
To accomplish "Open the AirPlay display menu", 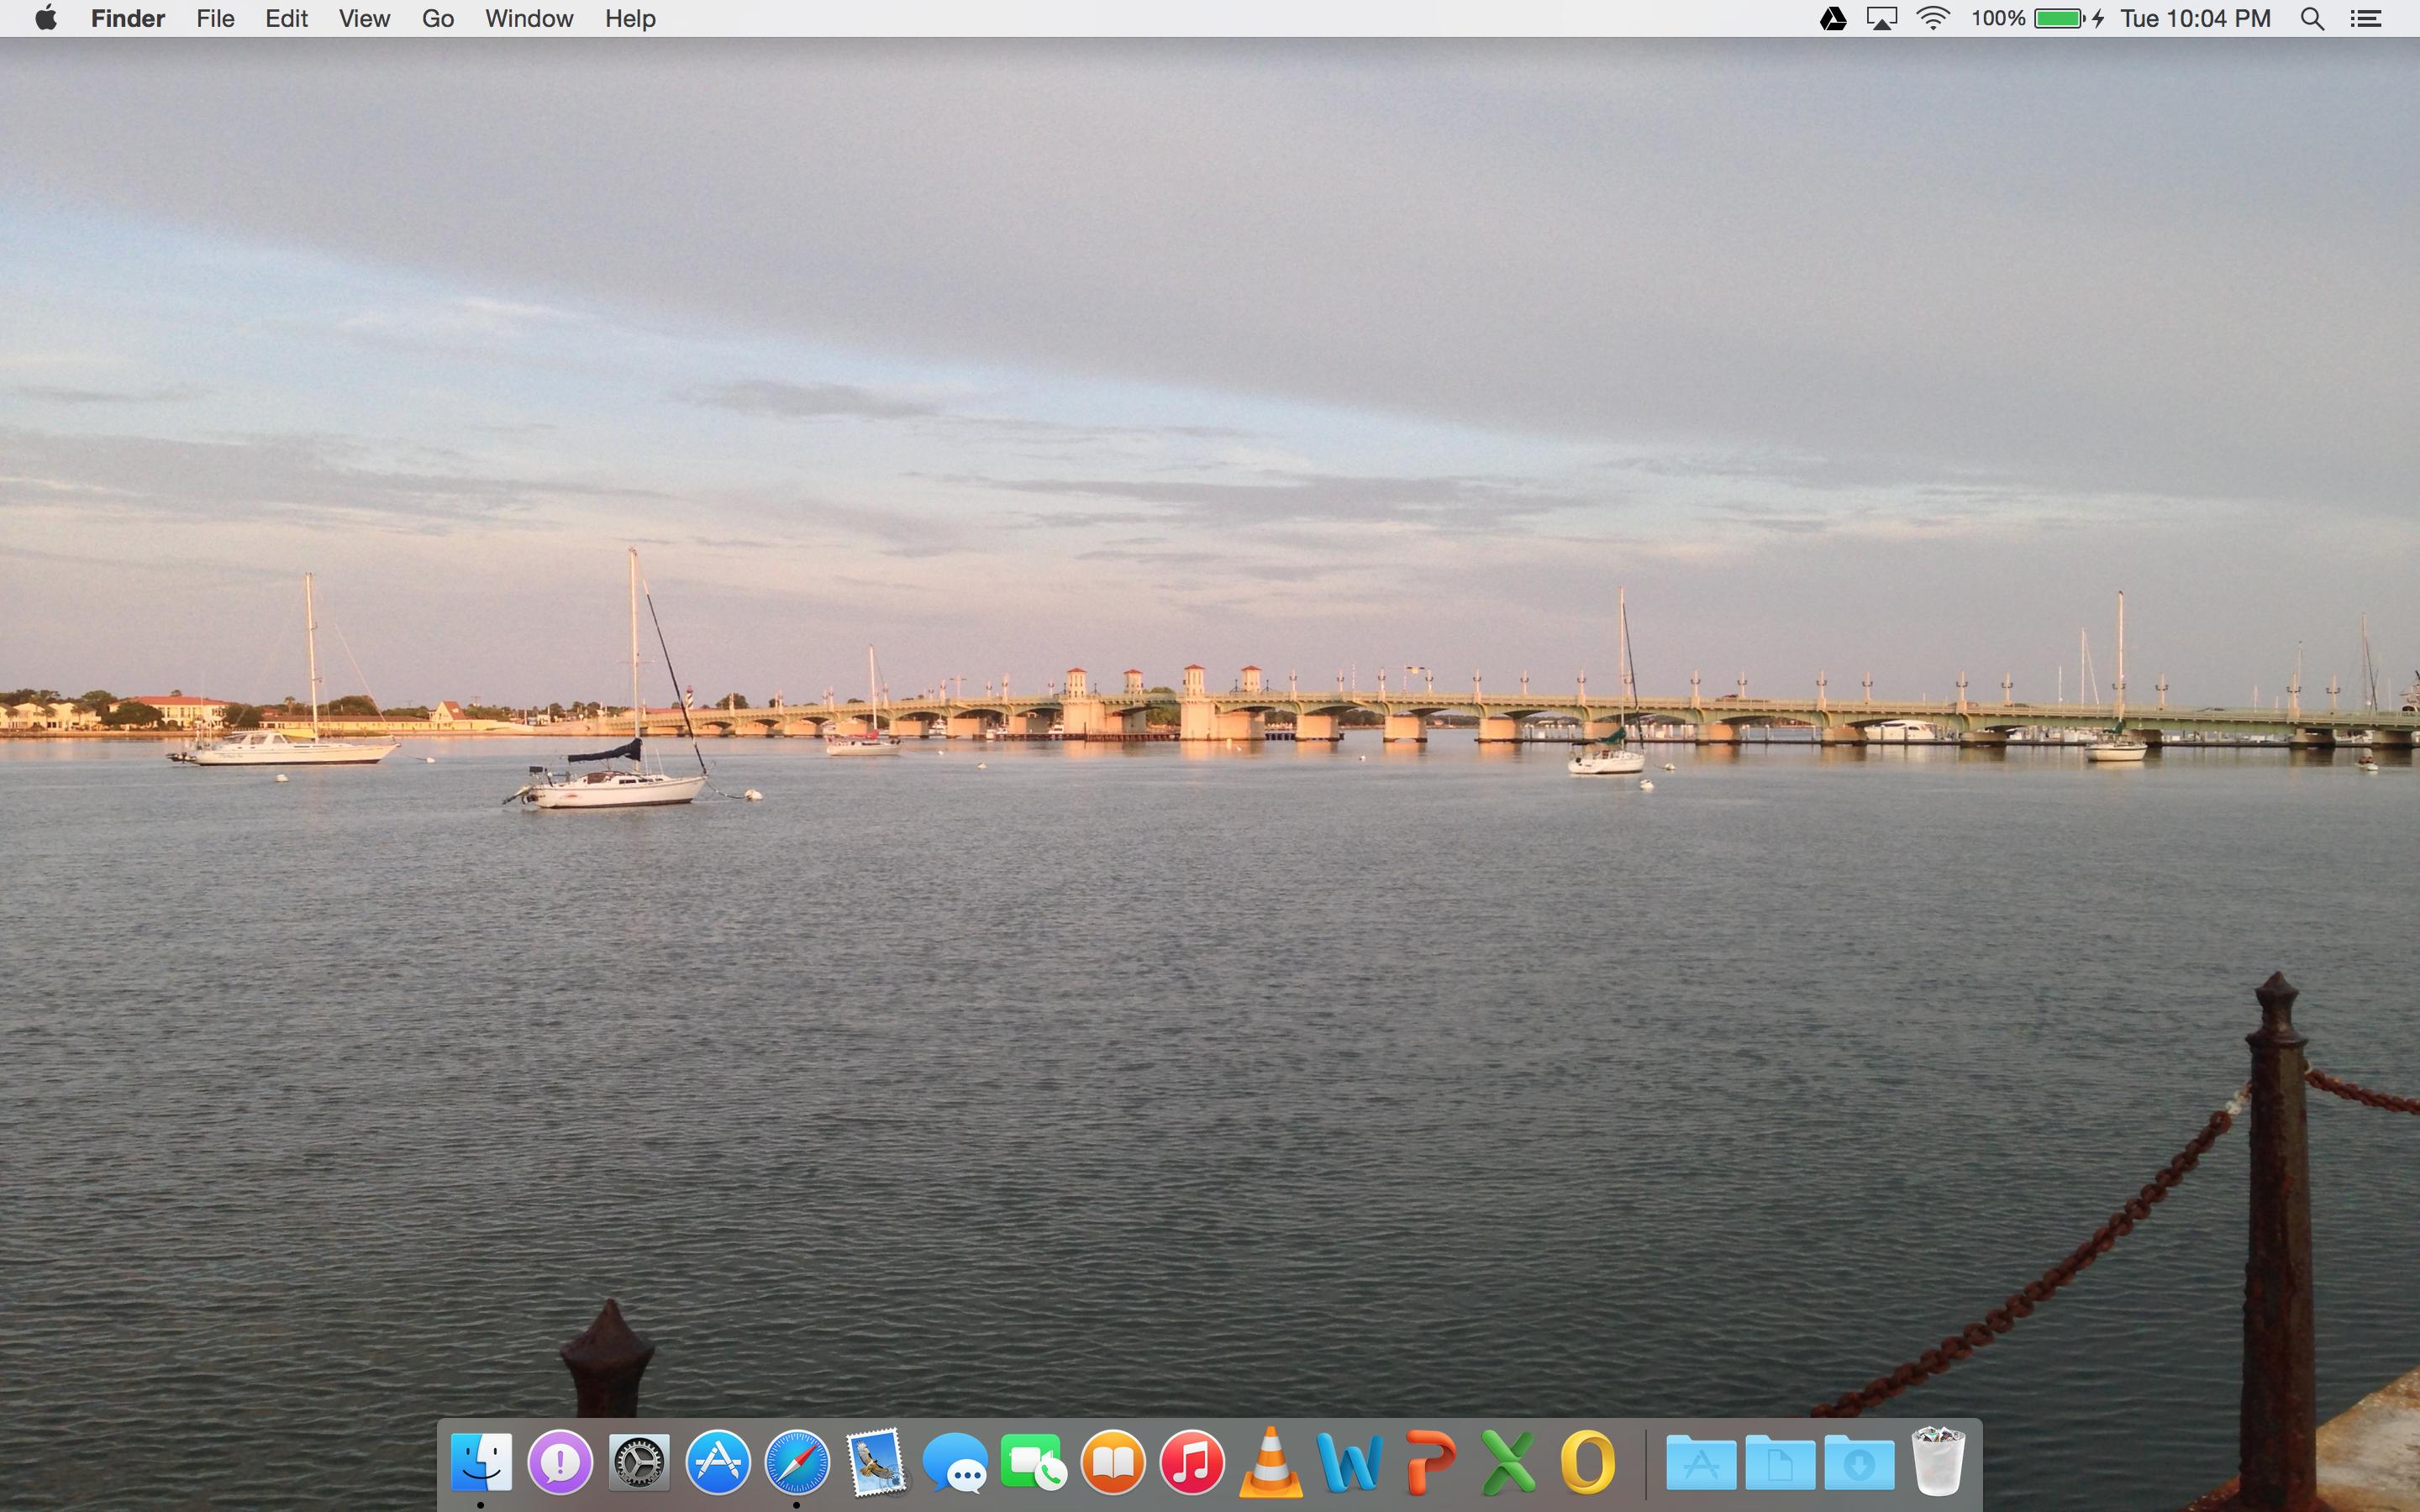I will [x=1882, y=19].
